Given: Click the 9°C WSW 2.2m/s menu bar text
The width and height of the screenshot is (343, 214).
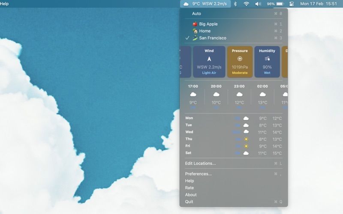Looking at the screenshot, I should [x=210, y=4].
